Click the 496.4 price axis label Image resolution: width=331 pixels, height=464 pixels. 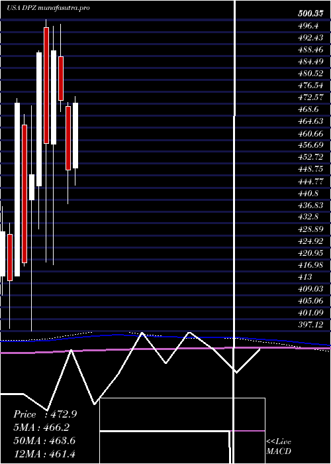[x=308, y=26]
